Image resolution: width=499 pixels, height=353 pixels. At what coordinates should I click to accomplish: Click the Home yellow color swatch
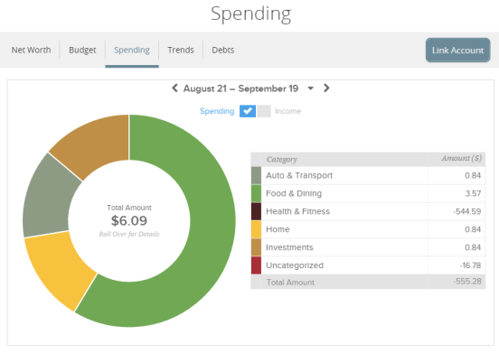[256, 229]
